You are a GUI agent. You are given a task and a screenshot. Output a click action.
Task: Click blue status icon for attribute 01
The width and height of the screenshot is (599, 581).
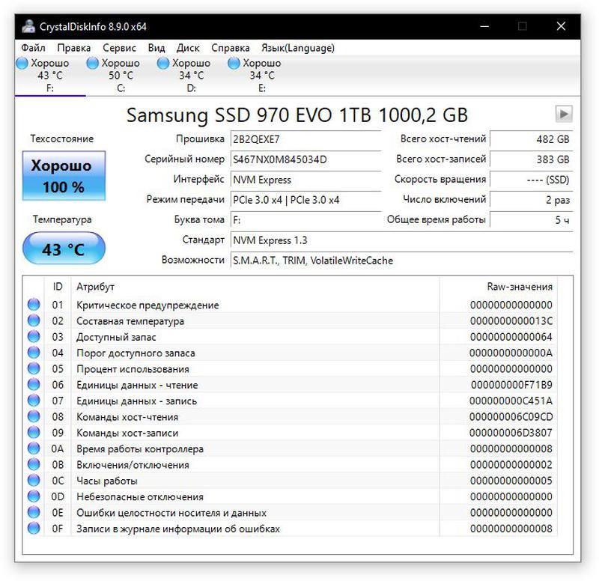coord(34,305)
